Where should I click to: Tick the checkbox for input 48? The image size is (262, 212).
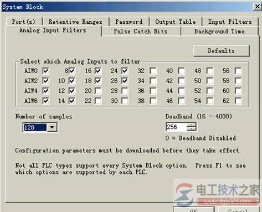210,71
